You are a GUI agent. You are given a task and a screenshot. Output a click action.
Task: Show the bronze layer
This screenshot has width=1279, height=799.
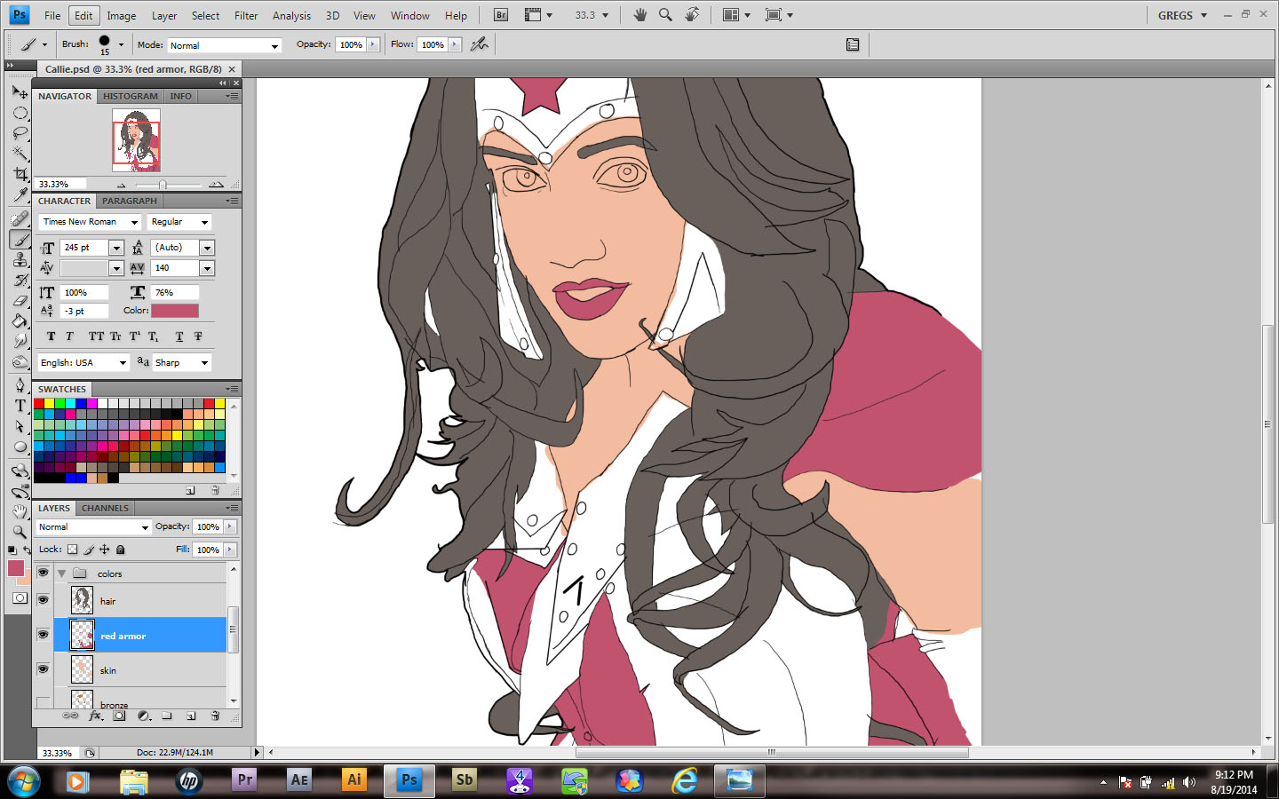[43, 703]
